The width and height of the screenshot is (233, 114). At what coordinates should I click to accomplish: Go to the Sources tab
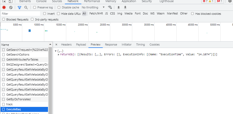click(57, 1)
